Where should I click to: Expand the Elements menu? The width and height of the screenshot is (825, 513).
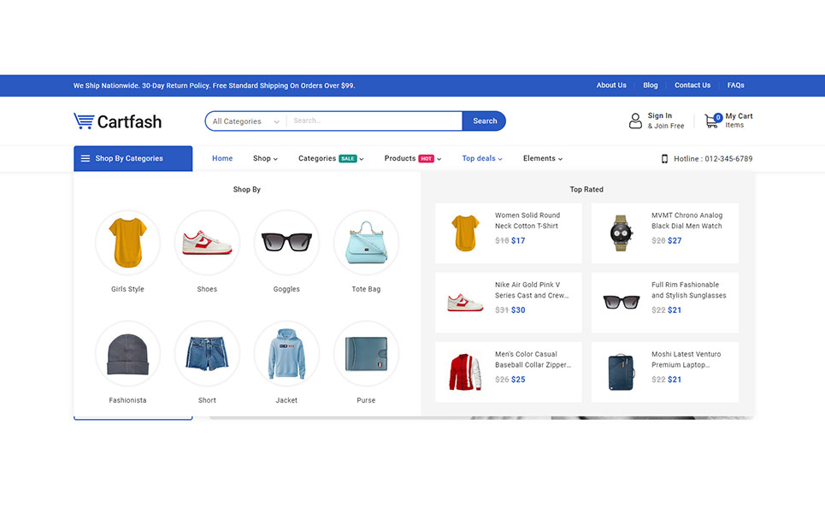tap(543, 158)
